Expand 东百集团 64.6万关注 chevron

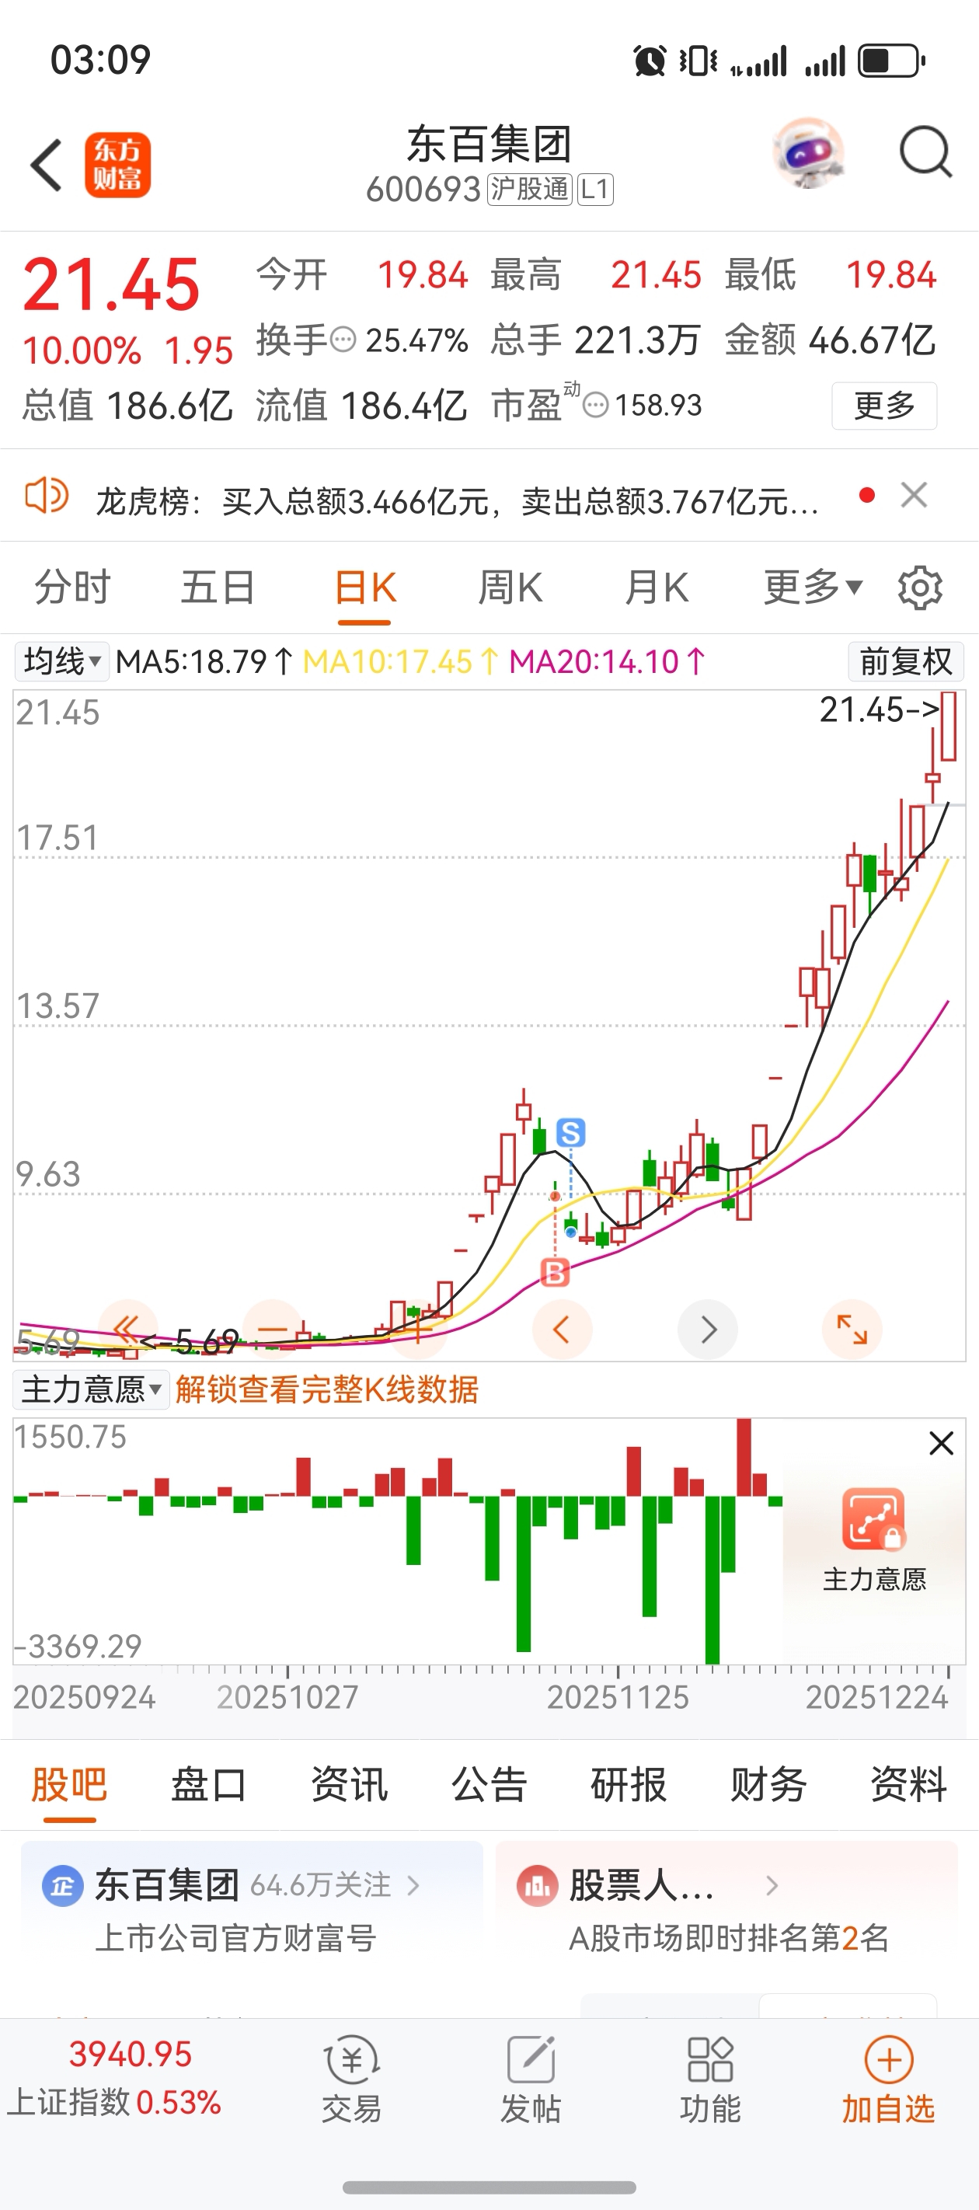413,1885
